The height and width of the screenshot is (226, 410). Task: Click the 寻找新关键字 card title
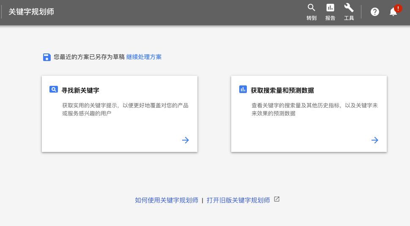click(x=80, y=90)
